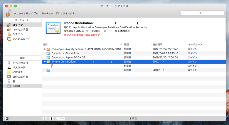This screenshot has width=229, height=125.
Task: Click the 名前 sort direction arrow
Action: (121, 44)
